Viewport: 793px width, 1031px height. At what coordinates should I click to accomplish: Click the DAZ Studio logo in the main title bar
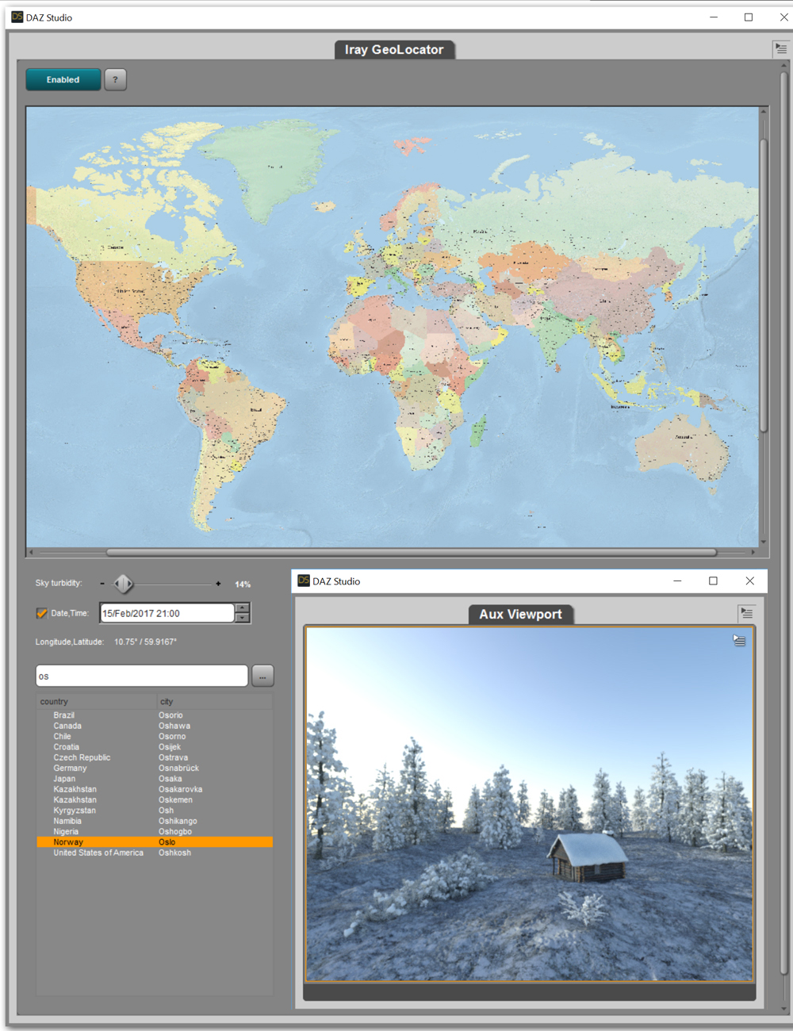(17, 17)
